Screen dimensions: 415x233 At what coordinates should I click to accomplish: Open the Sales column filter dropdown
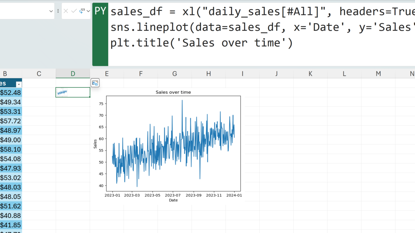pos(19,84)
